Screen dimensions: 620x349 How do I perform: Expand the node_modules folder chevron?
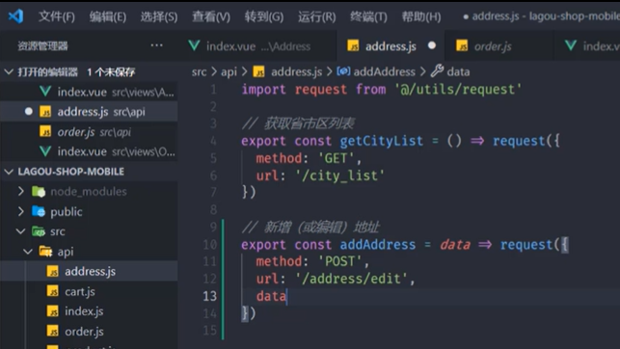pos(21,191)
